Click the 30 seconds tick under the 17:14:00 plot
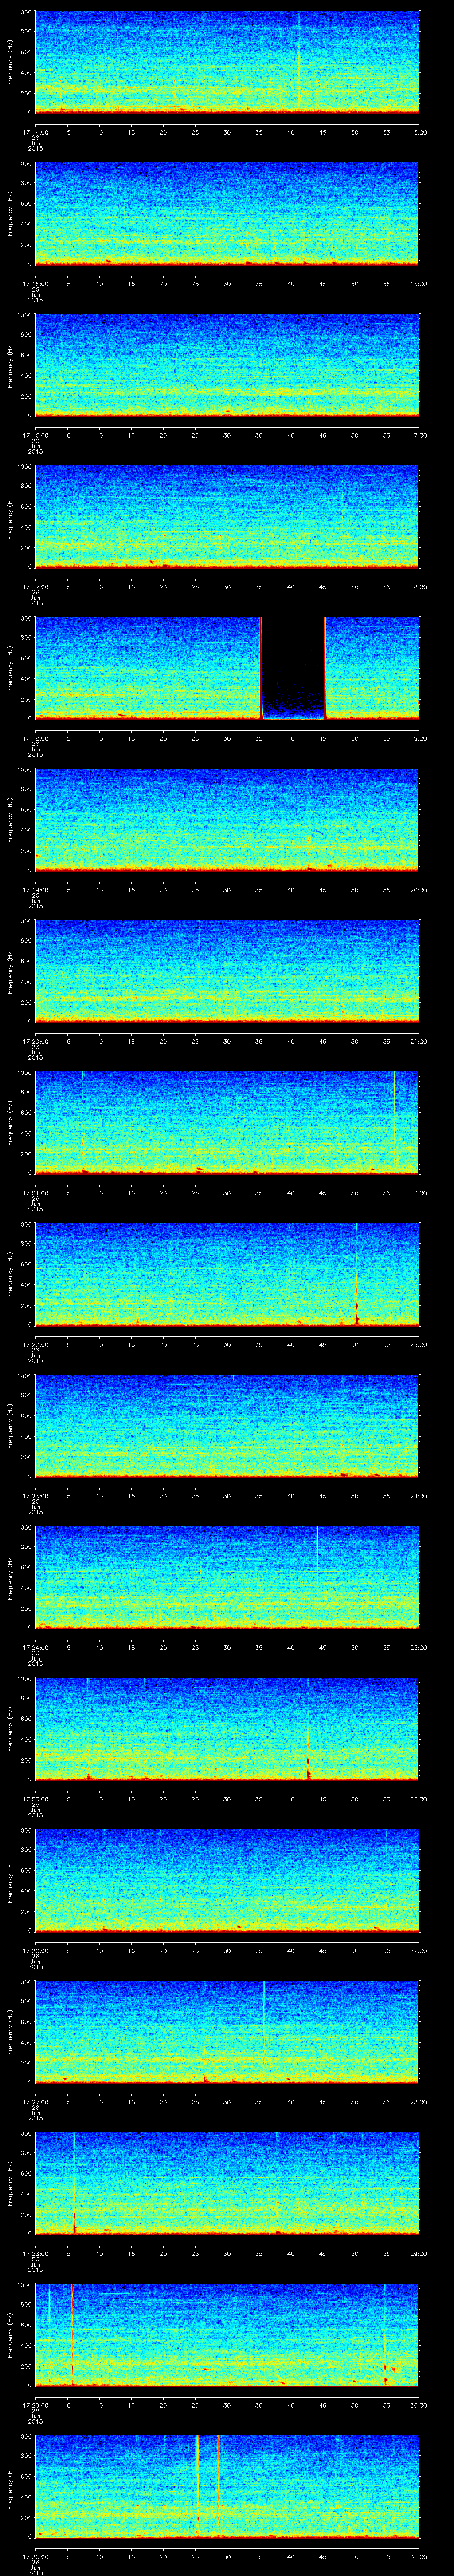 click(x=227, y=132)
